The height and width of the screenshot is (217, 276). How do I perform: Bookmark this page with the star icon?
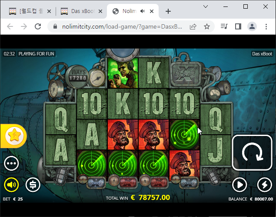(207, 26)
